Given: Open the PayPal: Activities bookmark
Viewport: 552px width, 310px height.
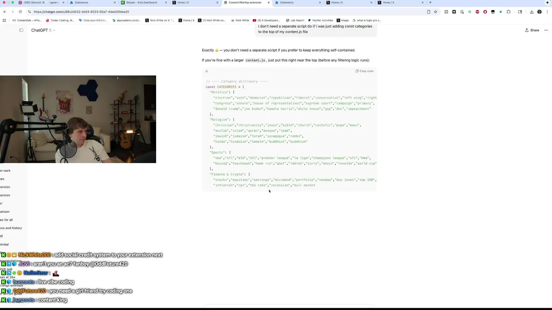Looking at the screenshot, I should click(321, 20).
